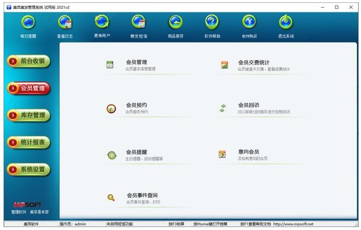
Task: Click the 查看日志 view log icon
Action: click(65, 22)
